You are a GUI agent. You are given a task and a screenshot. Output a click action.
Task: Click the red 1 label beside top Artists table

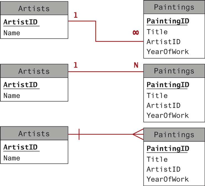pos(75,15)
